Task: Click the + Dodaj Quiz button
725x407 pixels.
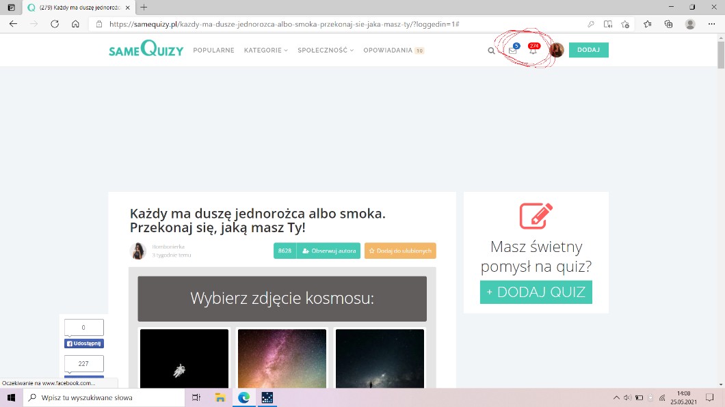Action: coord(536,292)
